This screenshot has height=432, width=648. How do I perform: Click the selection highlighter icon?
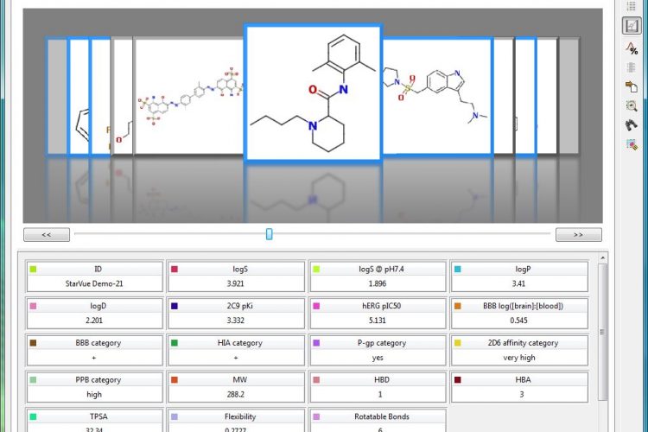pos(631,143)
